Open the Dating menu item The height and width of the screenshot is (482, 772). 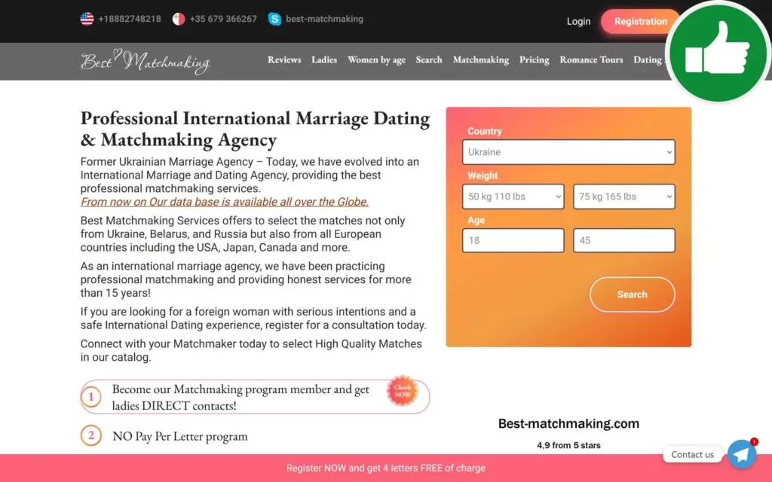pos(648,60)
